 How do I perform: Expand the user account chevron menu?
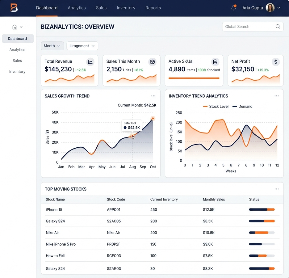tap(279, 8)
